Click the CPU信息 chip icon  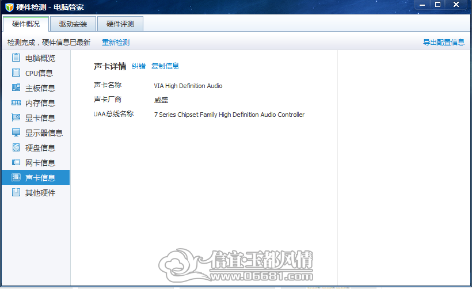click(x=16, y=73)
